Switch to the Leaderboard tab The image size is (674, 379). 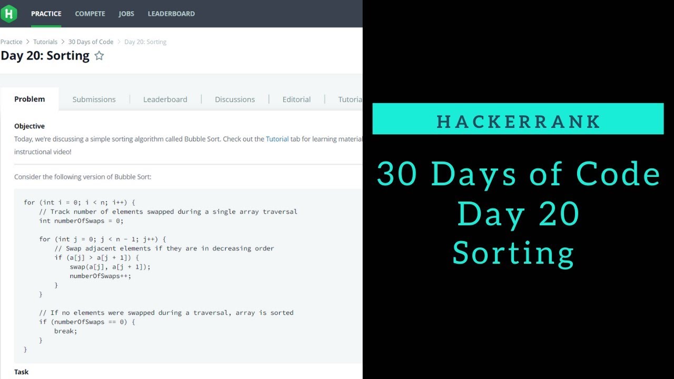(165, 99)
